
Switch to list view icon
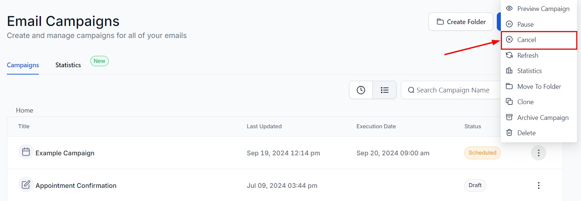385,90
